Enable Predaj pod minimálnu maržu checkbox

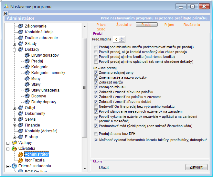(96, 47)
